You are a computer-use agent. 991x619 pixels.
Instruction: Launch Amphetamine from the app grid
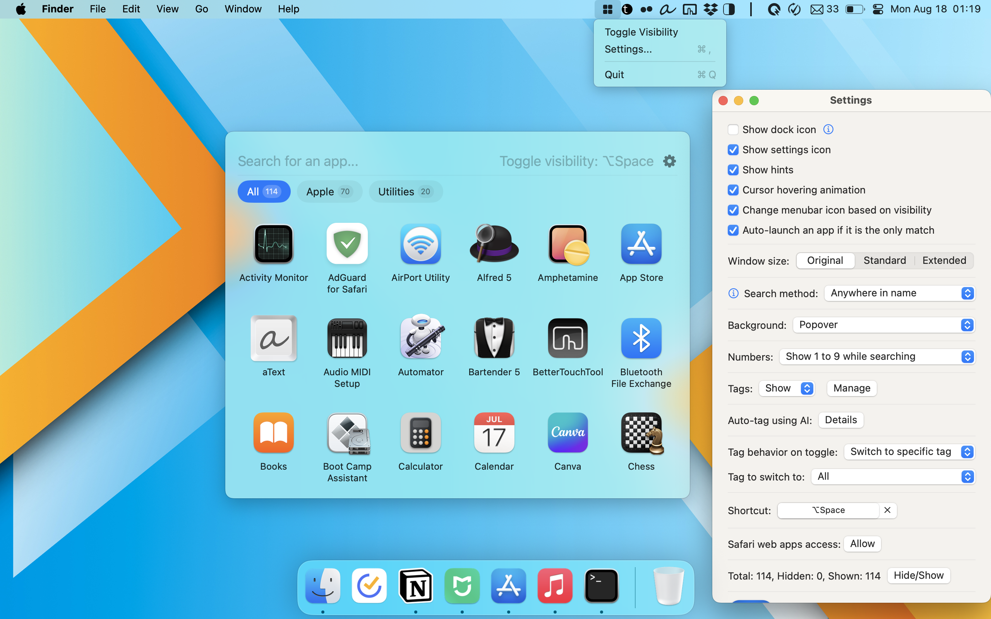click(x=568, y=245)
